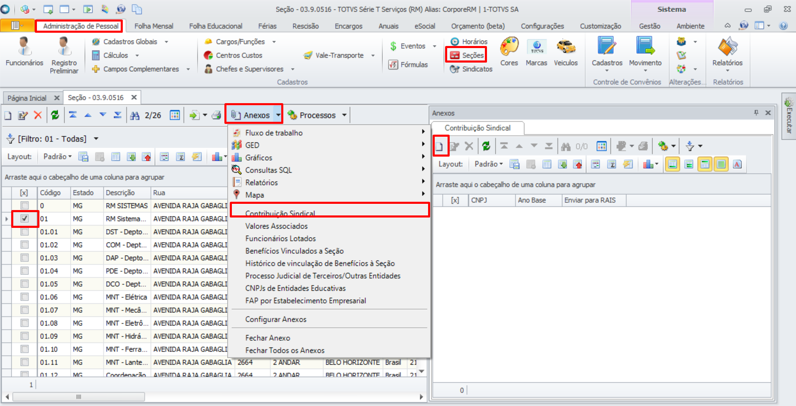This screenshot has height=406, width=796.
Task: Create new record in Seção toolbar
Action: (x=8, y=115)
